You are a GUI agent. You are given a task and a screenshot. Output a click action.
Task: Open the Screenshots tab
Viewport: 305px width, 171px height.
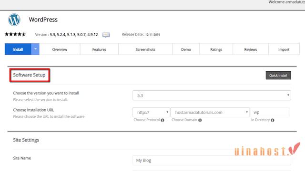145,49
